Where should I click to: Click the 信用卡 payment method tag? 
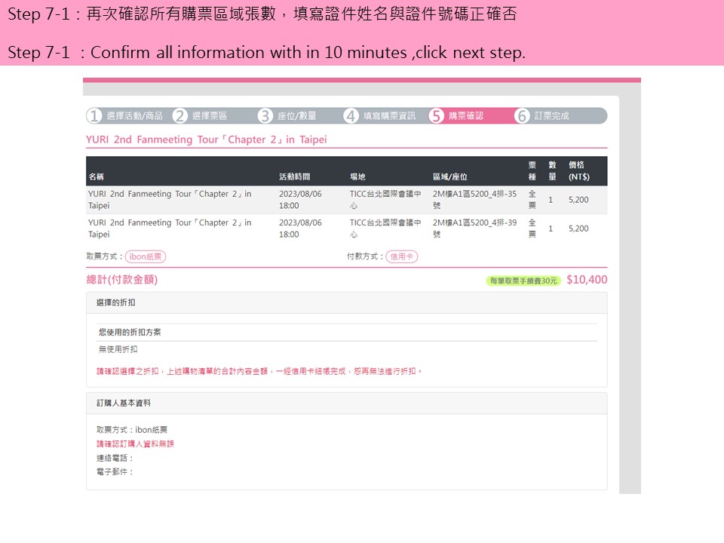click(x=401, y=256)
